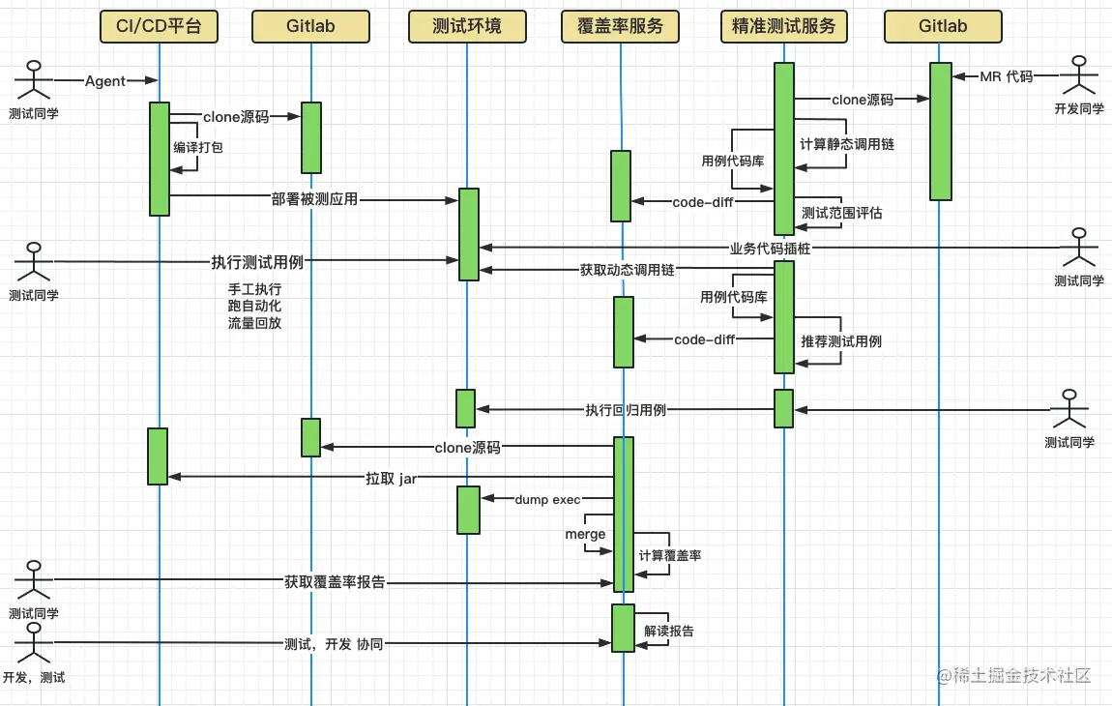Image resolution: width=1112 pixels, height=706 pixels.
Task: Click the 拉取 jar message label
Action: 391,478
